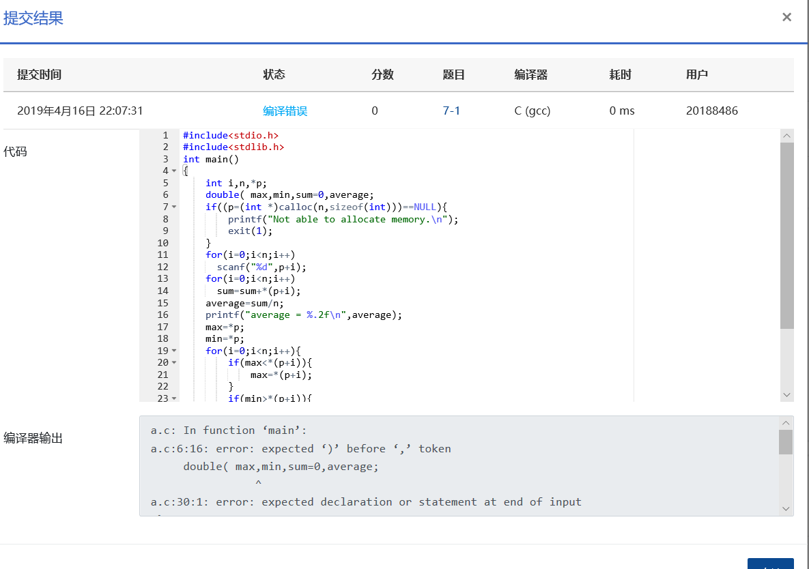This screenshot has height=569, width=809.
Task: Click the compiler output scrollbar thumb
Action: tap(786, 442)
